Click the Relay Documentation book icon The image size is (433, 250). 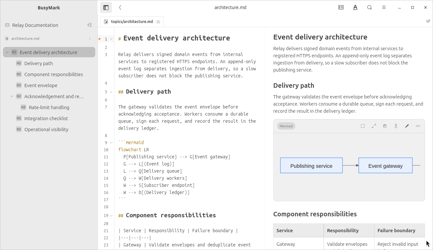(x=7, y=25)
